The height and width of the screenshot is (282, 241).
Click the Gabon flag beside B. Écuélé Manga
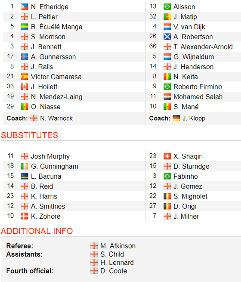(25, 27)
